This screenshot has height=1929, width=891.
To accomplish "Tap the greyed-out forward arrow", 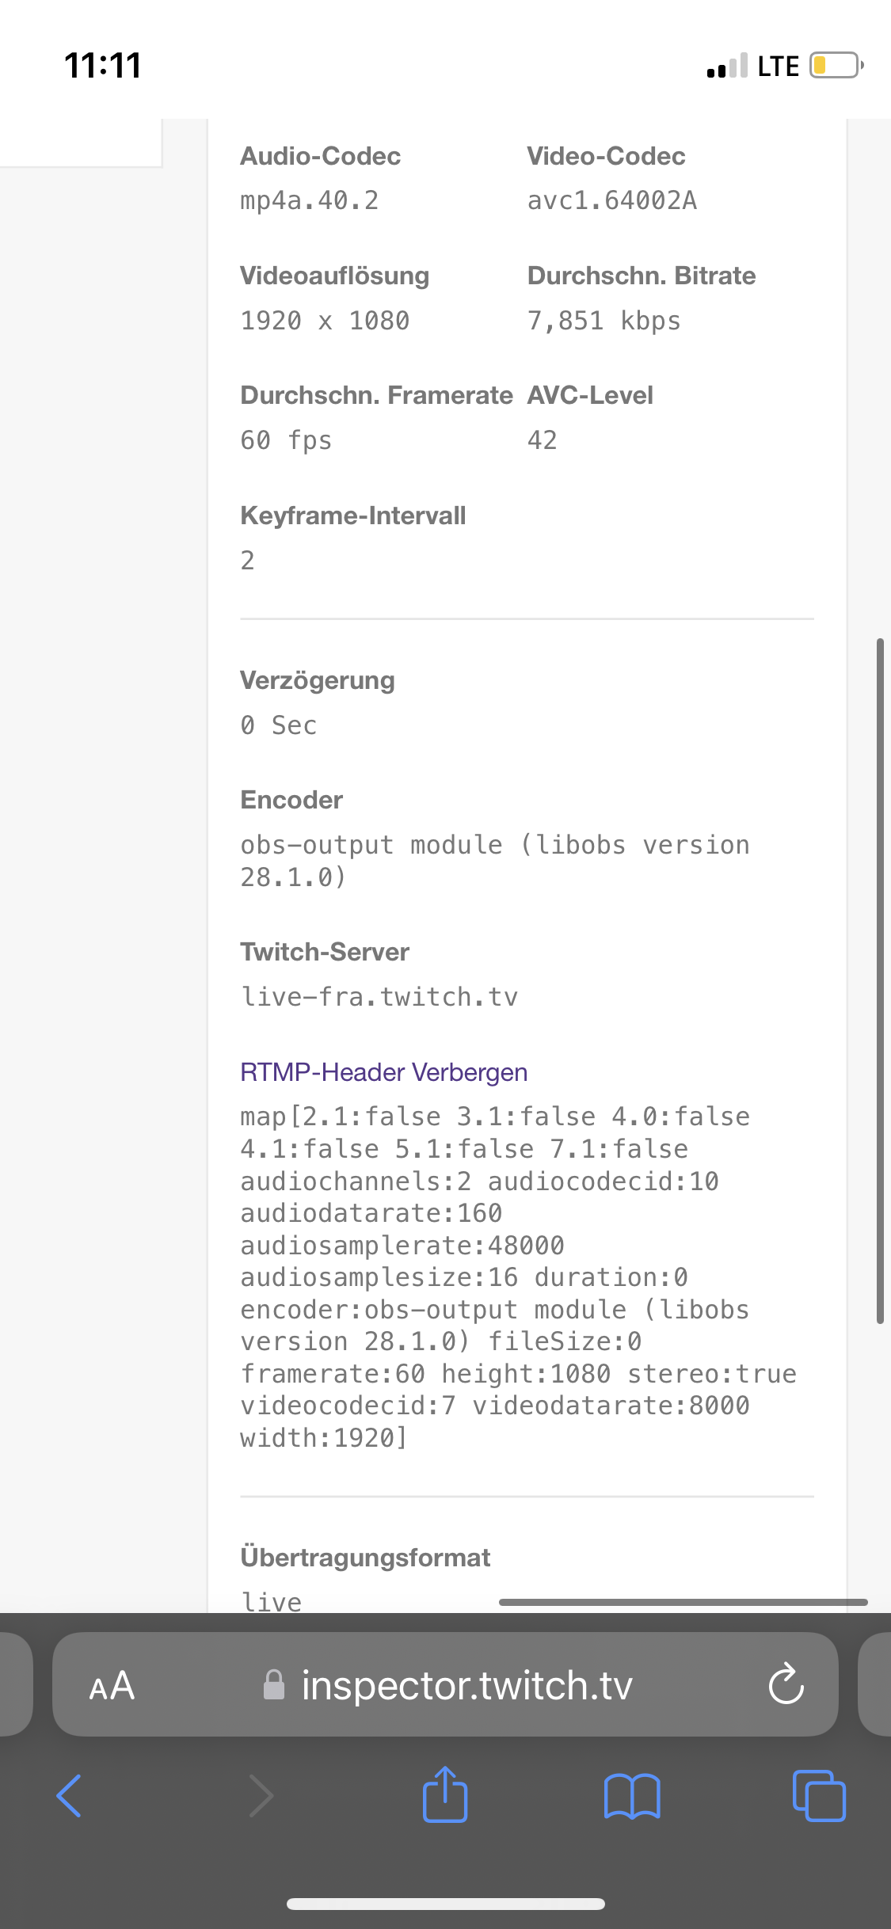I will pos(261,1796).
